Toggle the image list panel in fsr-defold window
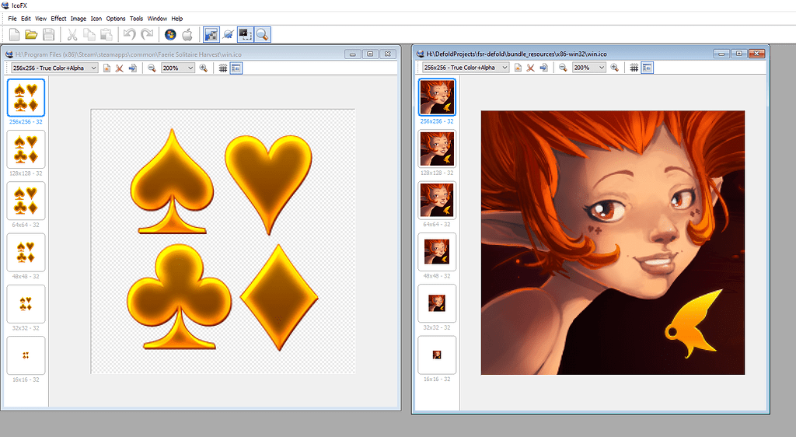This screenshot has height=437, width=796. tap(647, 68)
